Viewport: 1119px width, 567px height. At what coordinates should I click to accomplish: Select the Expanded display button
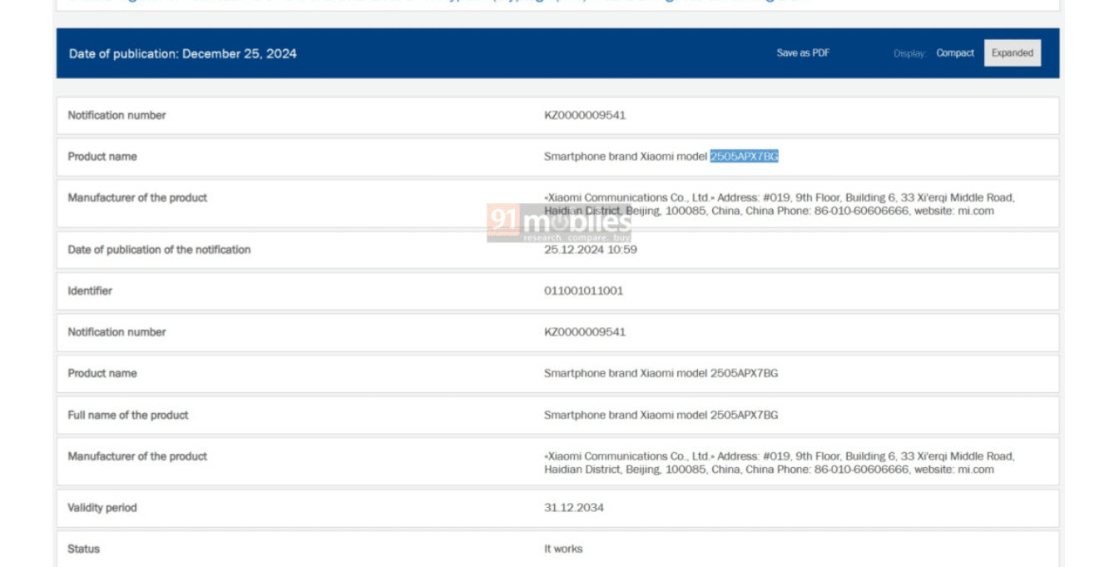[x=1013, y=52]
